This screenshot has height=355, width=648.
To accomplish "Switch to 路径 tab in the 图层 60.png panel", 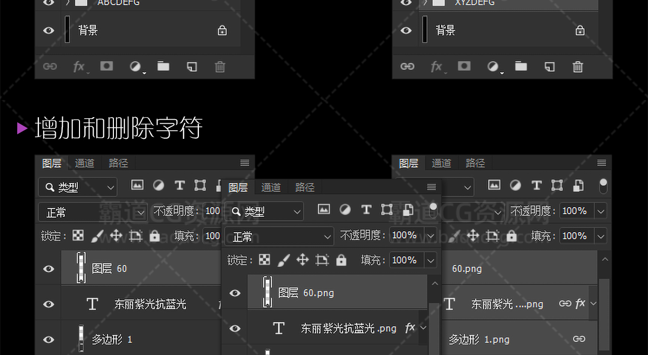I will pyautogui.click(x=305, y=187).
